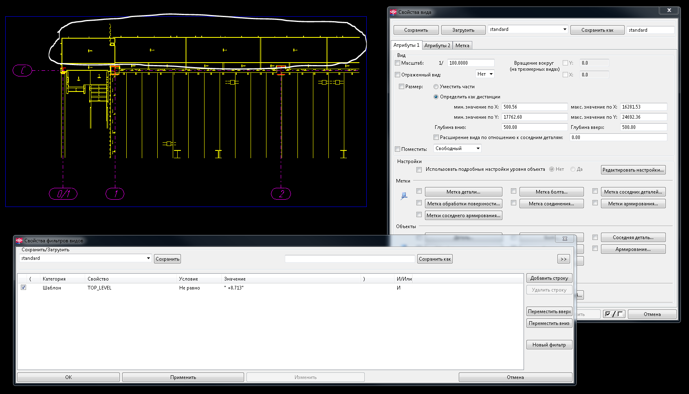Viewport: 689px width, 394px height.
Task: Click the Tekla logo in Свойства фильтров видов title
Action: point(19,241)
